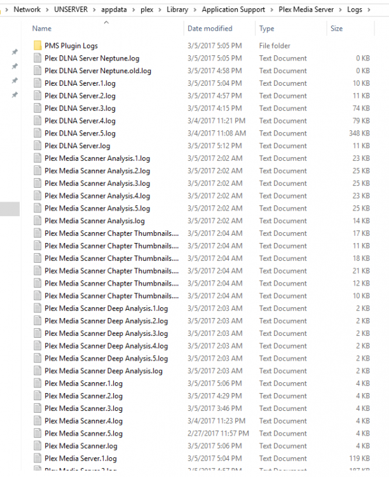This screenshot has height=477, width=389.
Task: Select icon of Plex DLNA Server Neptune.log
Action: (38, 58)
